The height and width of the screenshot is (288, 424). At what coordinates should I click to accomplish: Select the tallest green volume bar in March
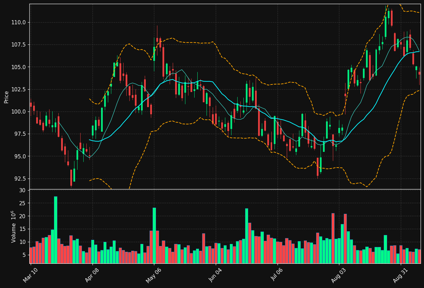click(56, 230)
